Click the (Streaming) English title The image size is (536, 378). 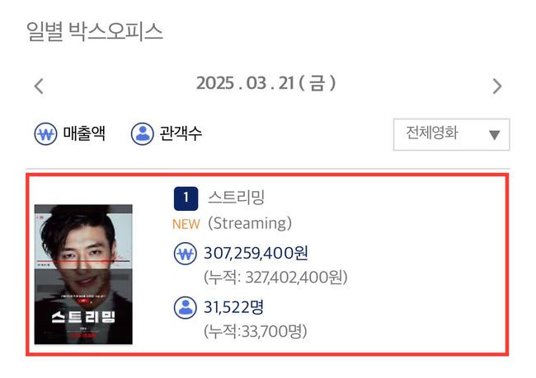[250, 224]
